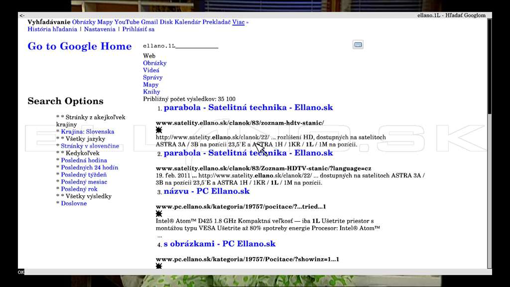Click the star icon under Pocitace/?showinz=1...1 URL

tap(159, 266)
